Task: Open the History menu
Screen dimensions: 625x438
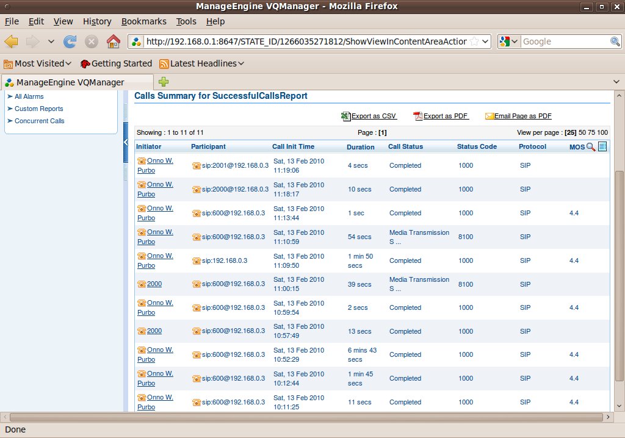Action: [97, 21]
